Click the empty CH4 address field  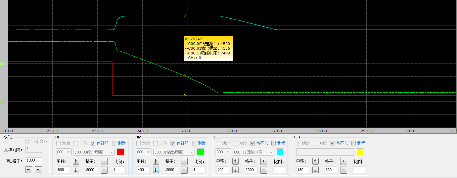[325, 152]
